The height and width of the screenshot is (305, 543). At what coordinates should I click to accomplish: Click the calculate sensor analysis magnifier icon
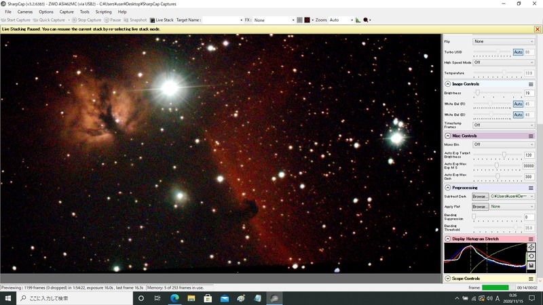366,20
